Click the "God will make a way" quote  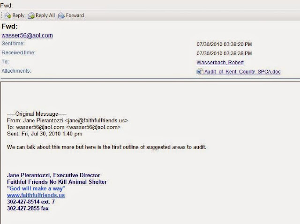(x=36, y=188)
